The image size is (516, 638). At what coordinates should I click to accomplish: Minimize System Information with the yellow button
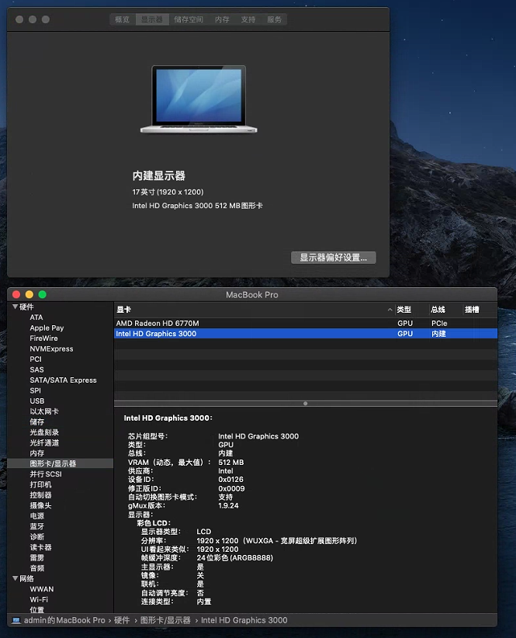30,294
